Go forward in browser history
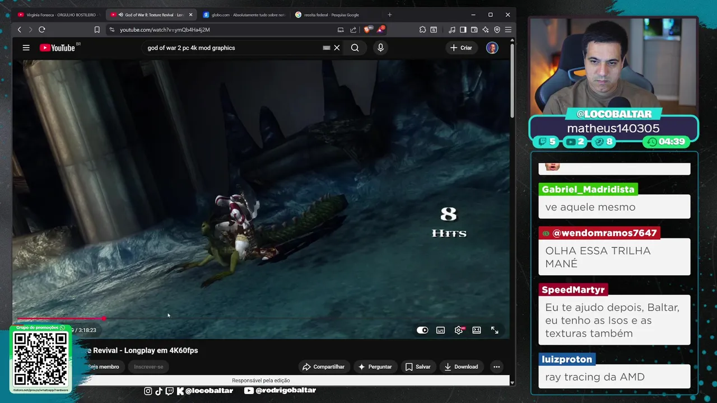Viewport: 717px width, 403px height. pos(30,30)
